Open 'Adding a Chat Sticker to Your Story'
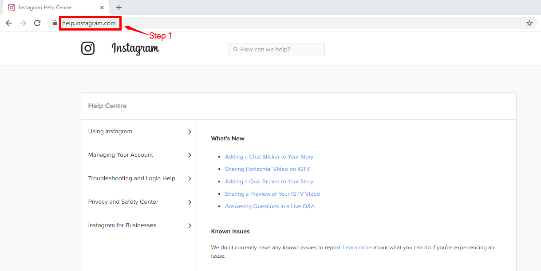541x271 pixels. point(269,157)
